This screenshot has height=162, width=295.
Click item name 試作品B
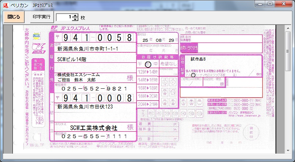(x=198, y=59)
